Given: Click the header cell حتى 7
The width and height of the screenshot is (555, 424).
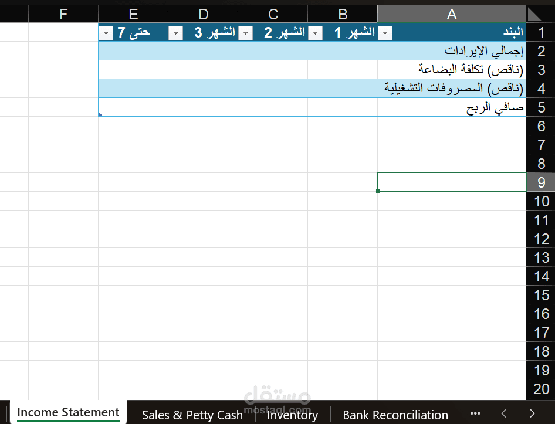Looking at the screenshot, I should (x=133, y=33).
